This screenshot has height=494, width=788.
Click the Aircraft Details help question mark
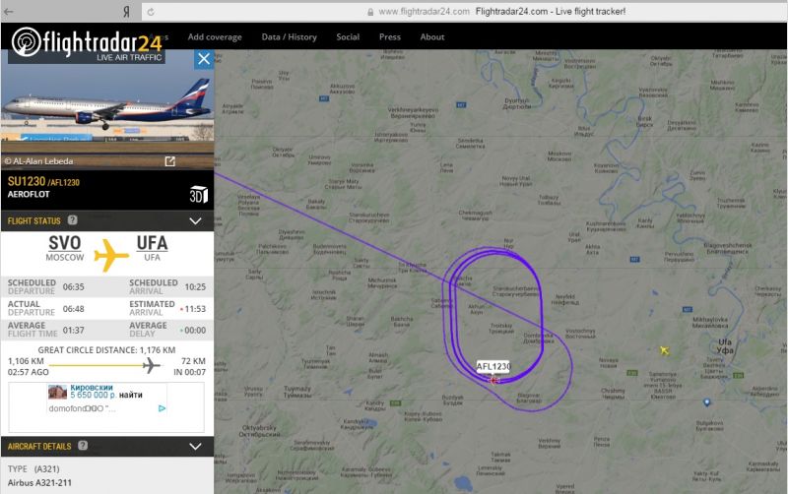coord(83,446)
